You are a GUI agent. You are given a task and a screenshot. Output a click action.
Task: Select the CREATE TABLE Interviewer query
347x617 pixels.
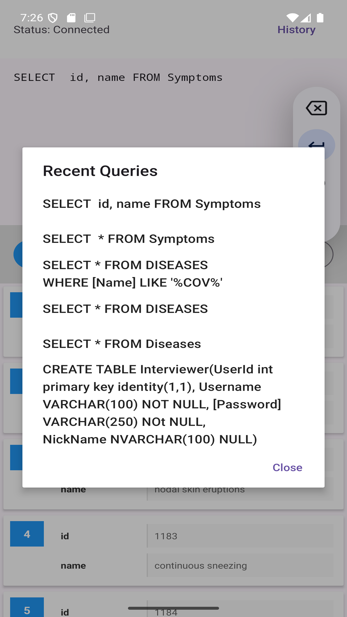pyautogui.click(x=162, y=404)
